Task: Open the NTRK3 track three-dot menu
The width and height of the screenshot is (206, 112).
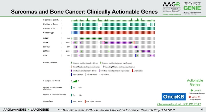Action: [62, 51]
